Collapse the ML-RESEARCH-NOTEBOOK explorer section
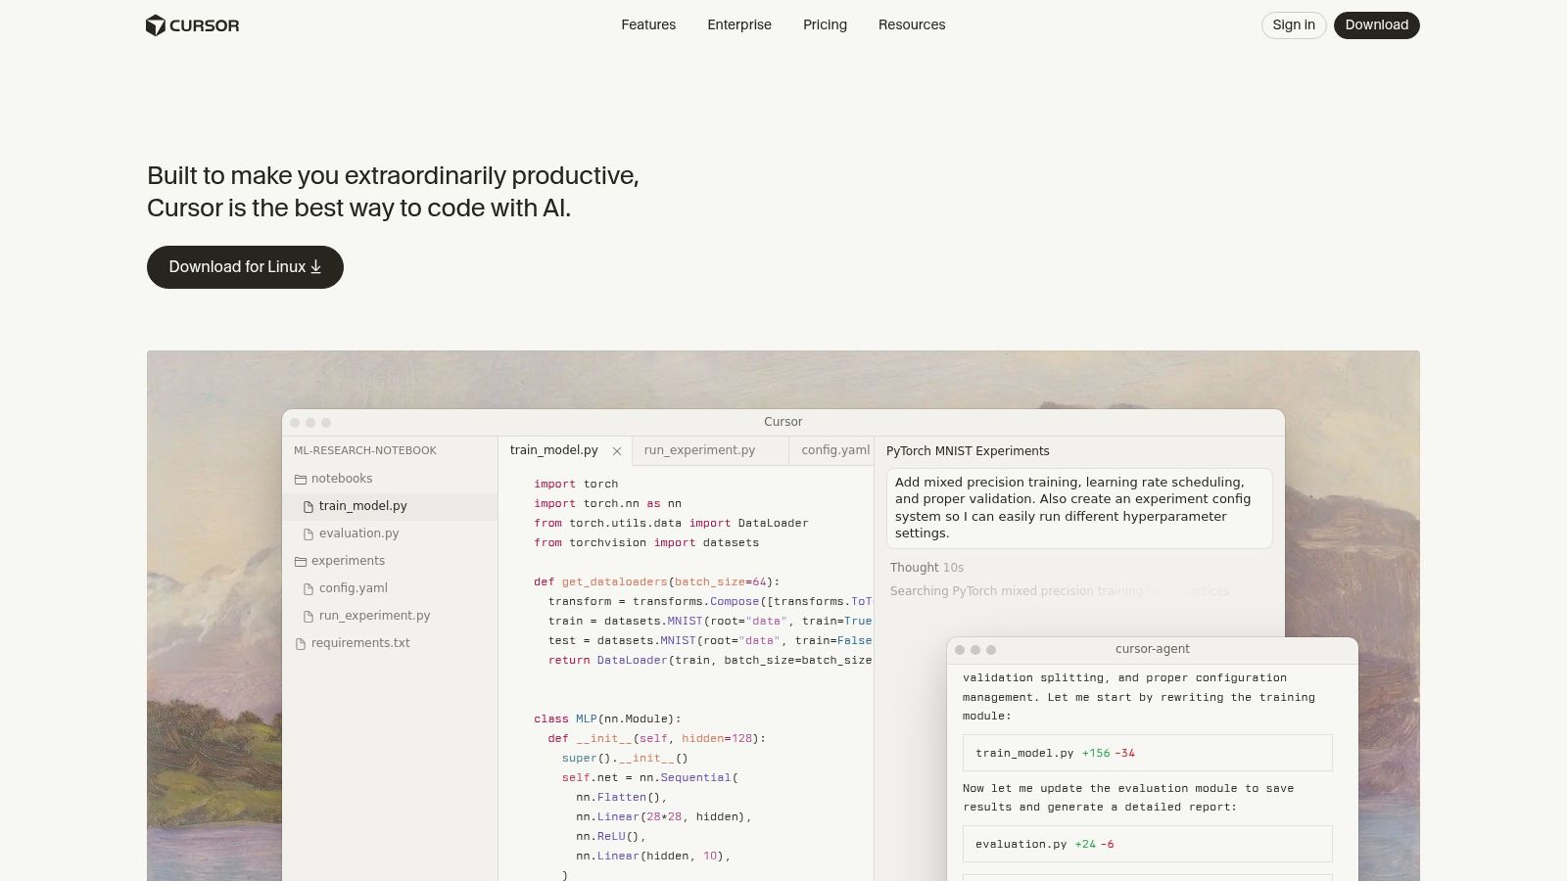This screenshot has width=1567, height=881. click(365, 450)
